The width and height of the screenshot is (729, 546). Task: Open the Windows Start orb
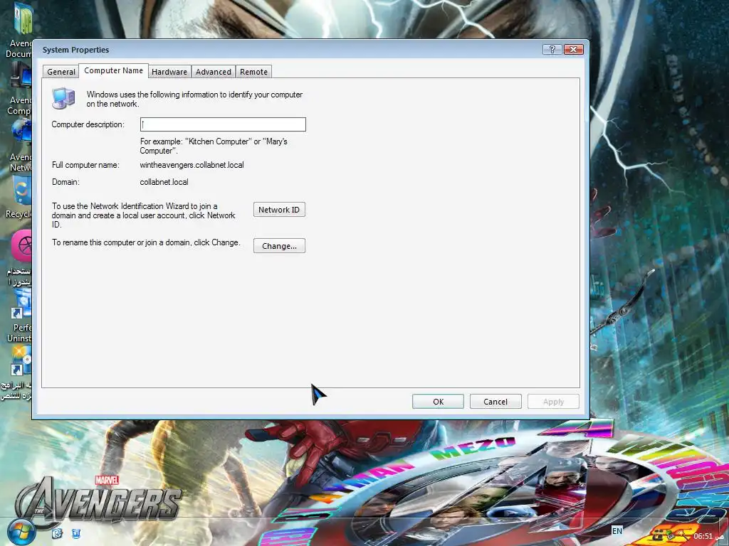21,532
